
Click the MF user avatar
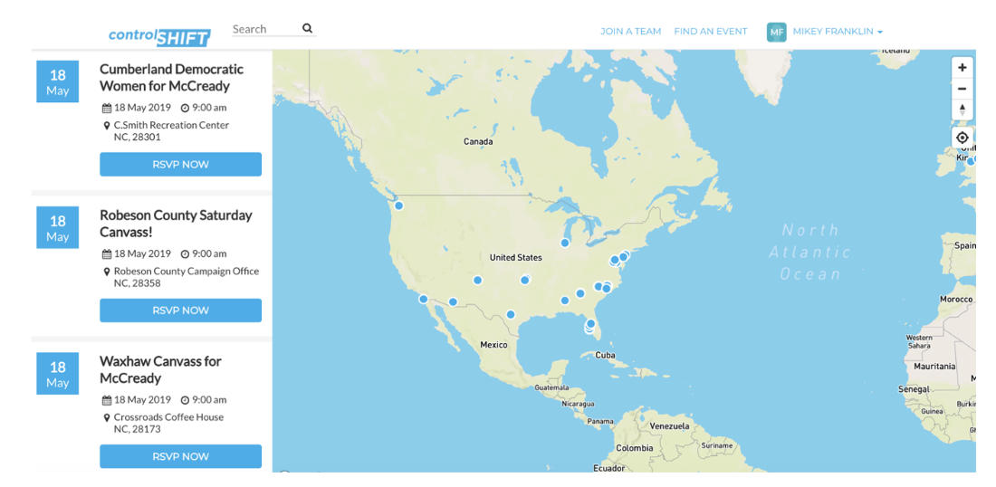[776, 32]
